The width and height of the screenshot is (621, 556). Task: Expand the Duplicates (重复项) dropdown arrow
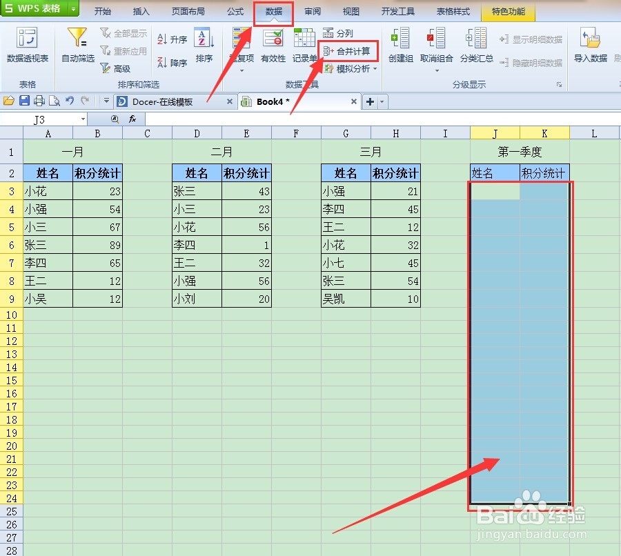pos(241,71)
